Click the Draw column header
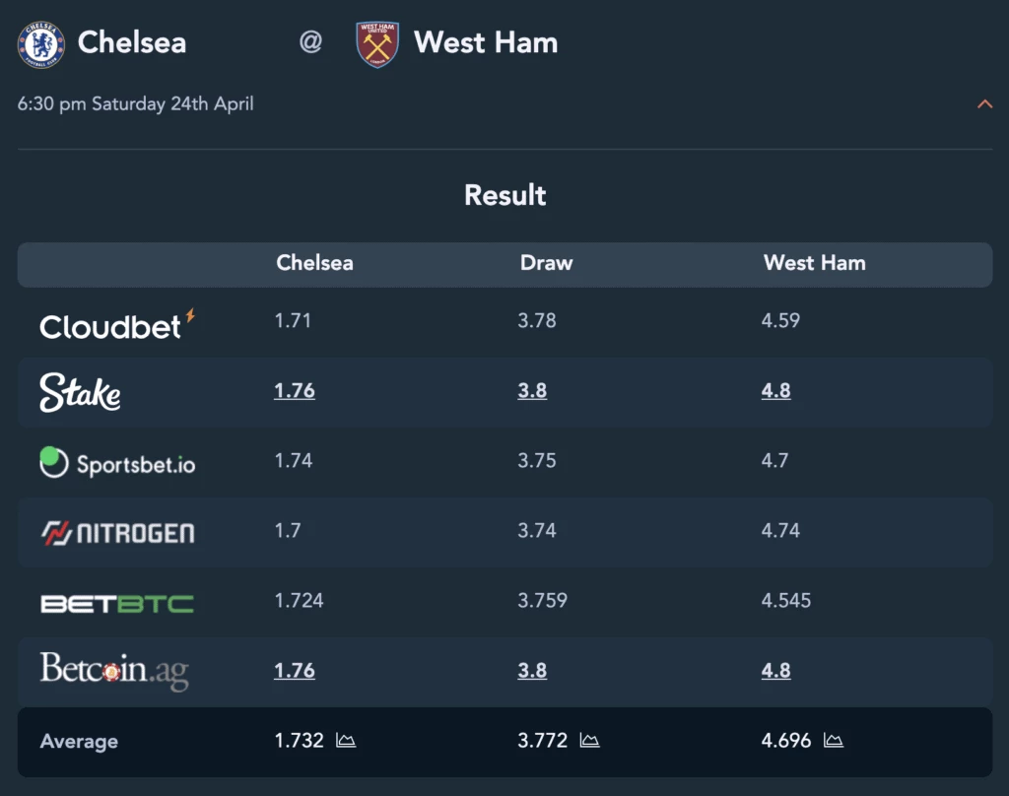The height and width of the screenshot is (796, 1009). (x=546, y=263)
